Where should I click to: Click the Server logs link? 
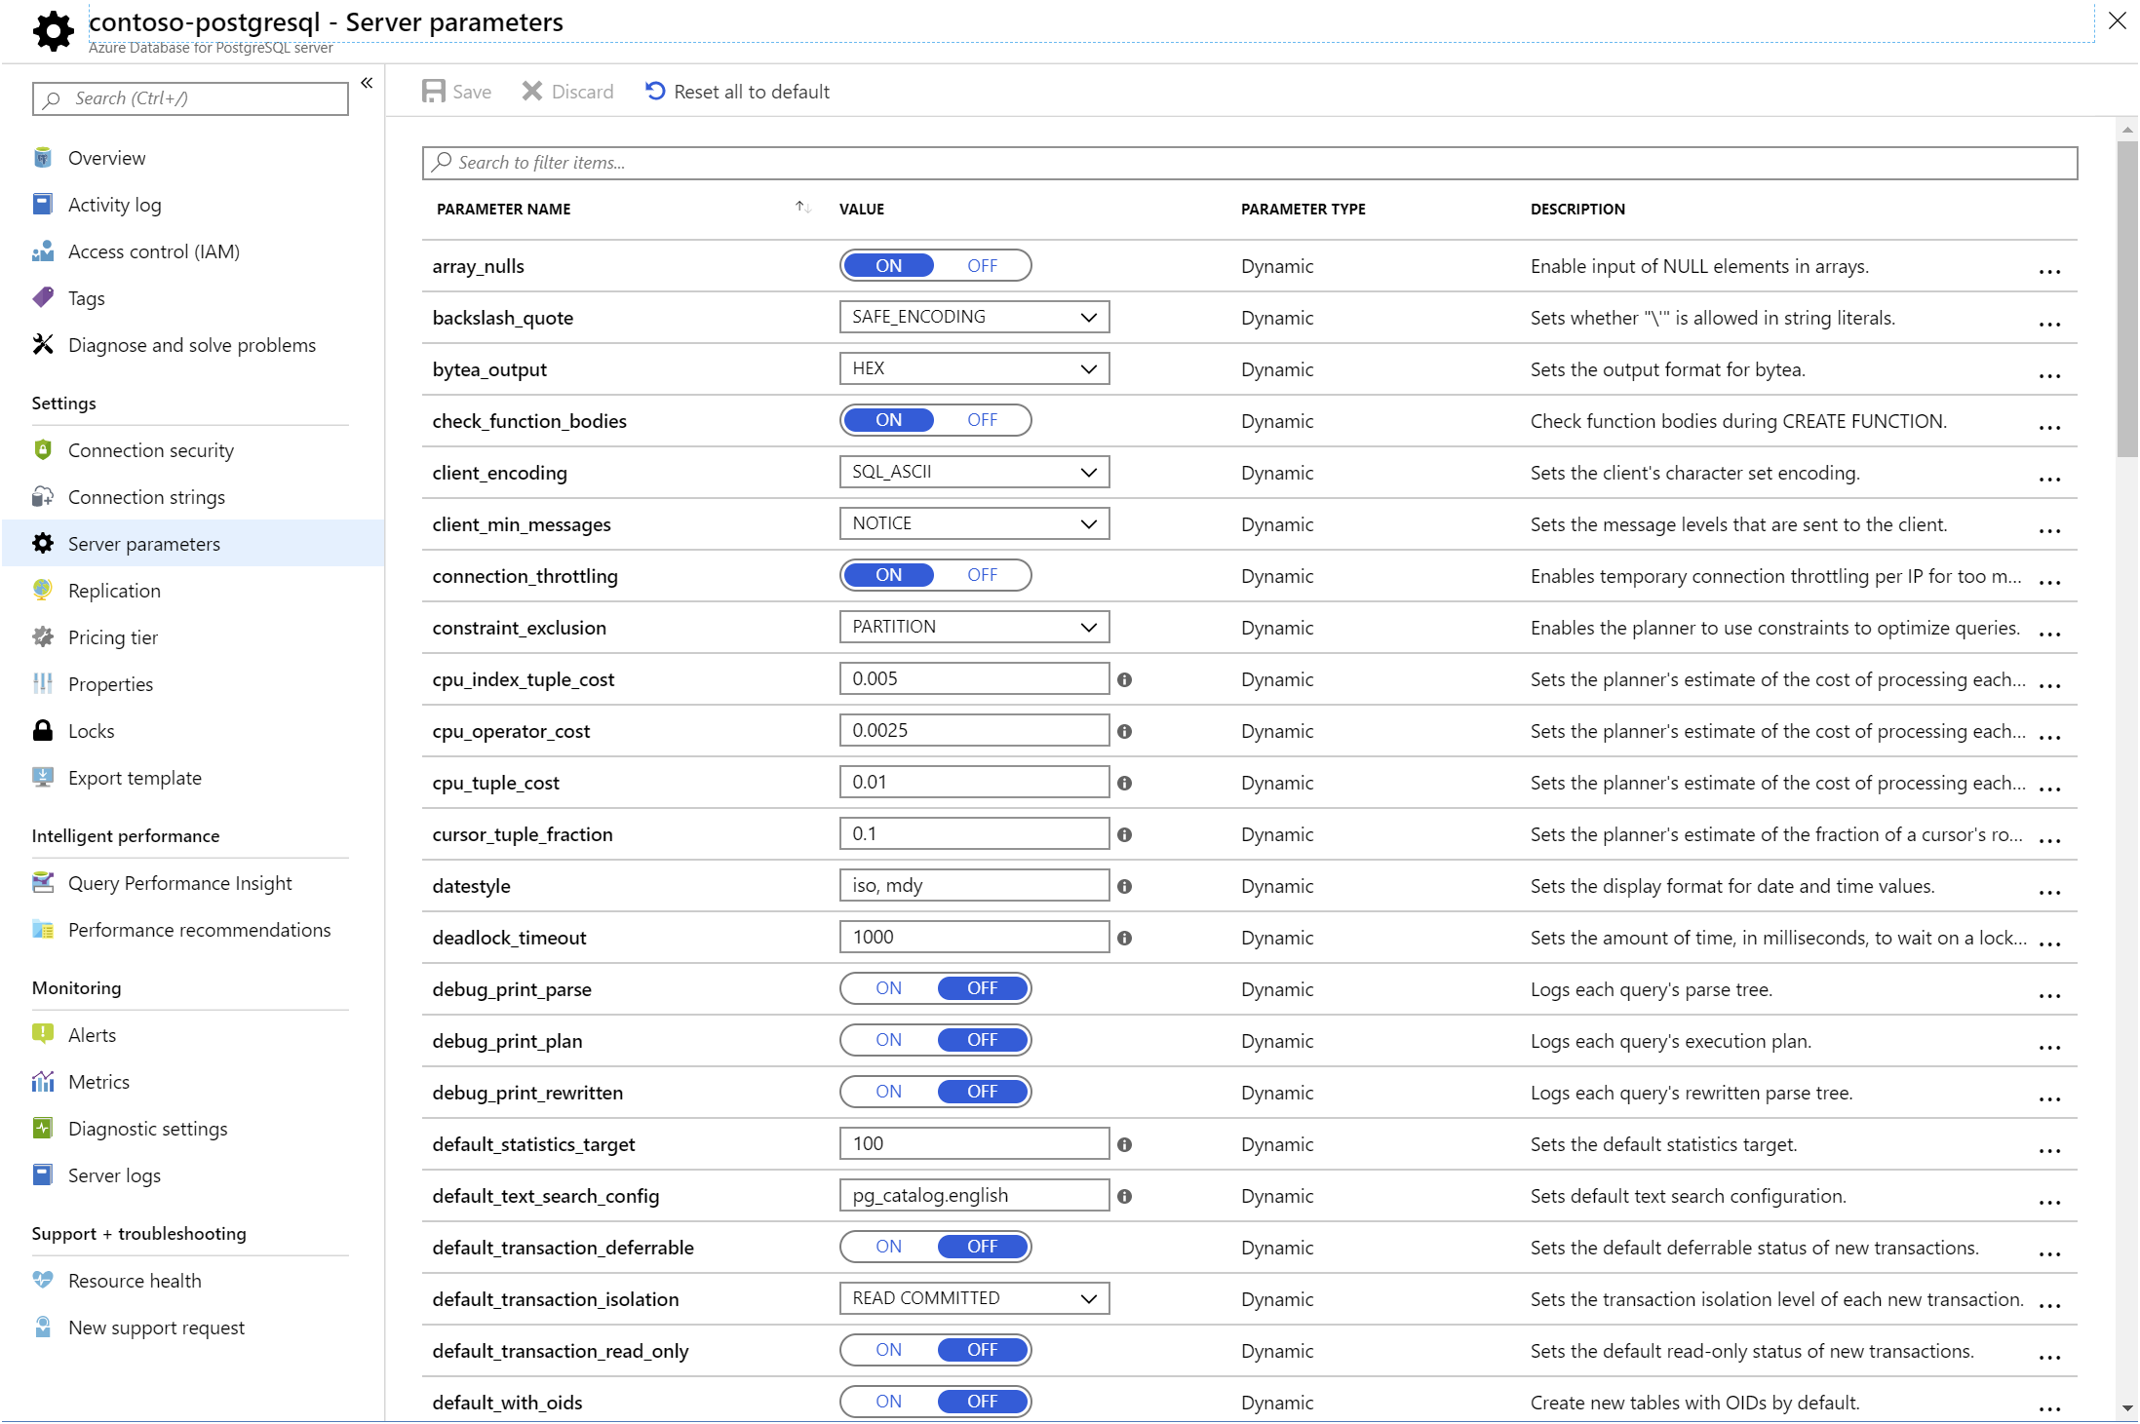coord(114,1175)
